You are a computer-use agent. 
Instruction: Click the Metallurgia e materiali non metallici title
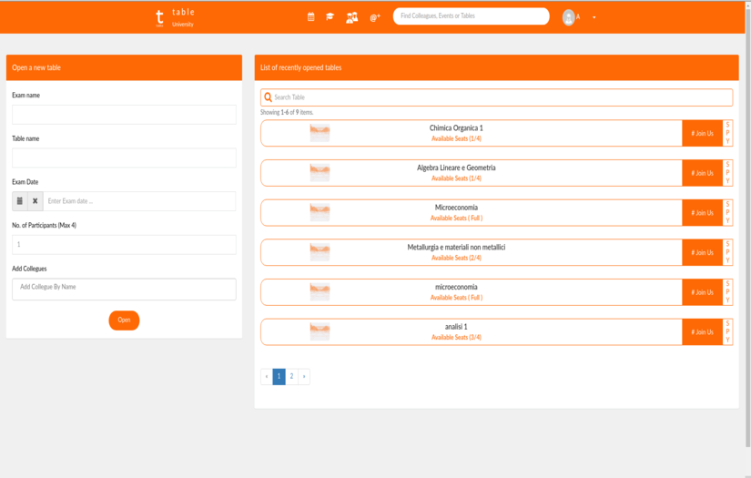coord(456,247)
